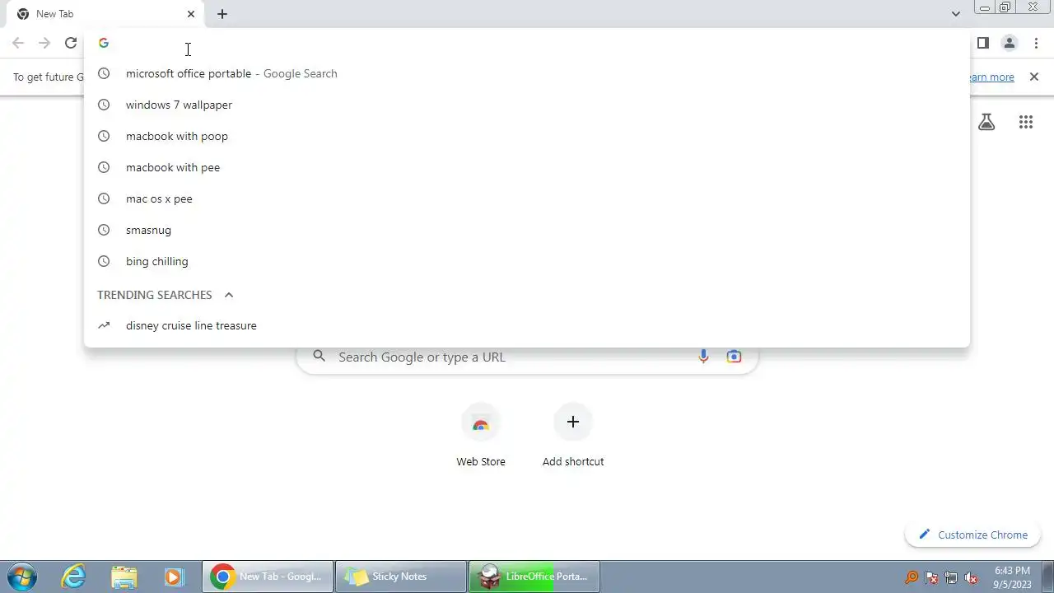Open Chrome's three-dot menu

point(1036,43)
